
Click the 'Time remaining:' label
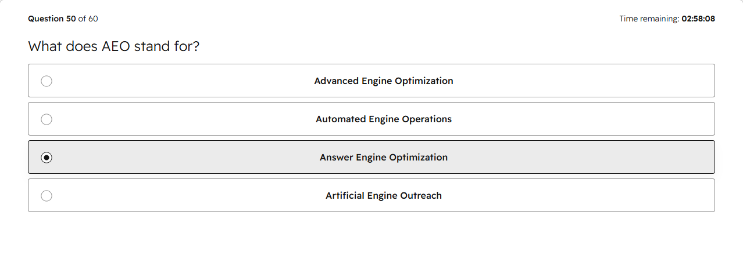click(649, 19)
